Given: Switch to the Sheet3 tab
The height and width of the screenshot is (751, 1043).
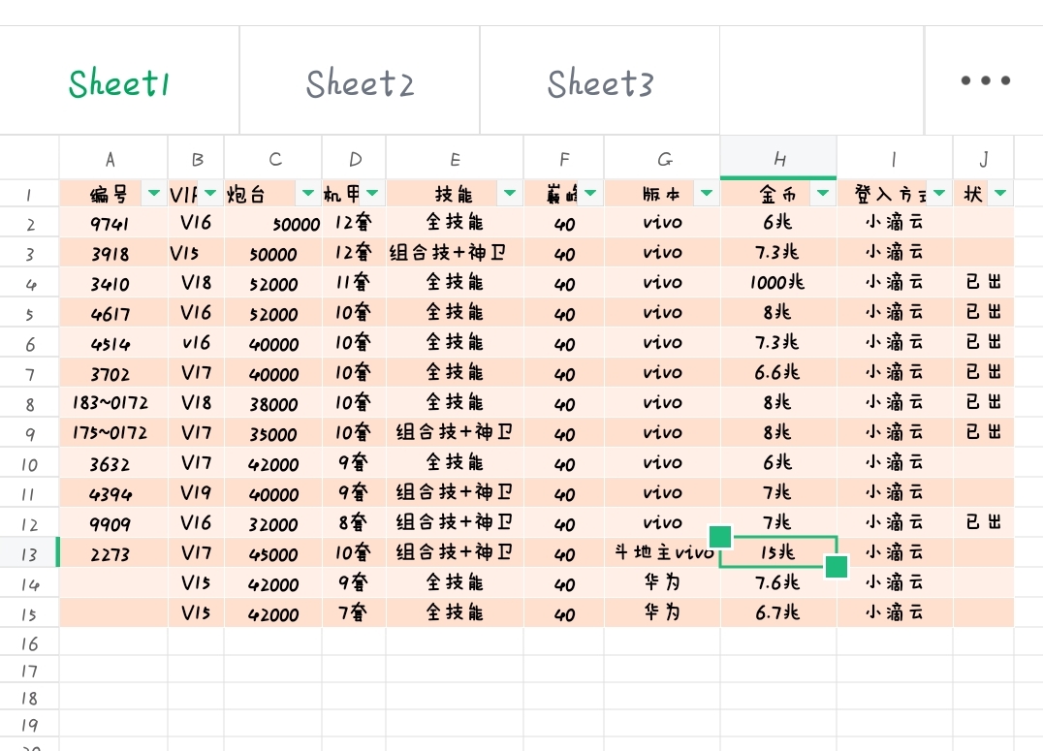Looking at the screenshot, I should [x=600, y=83].
